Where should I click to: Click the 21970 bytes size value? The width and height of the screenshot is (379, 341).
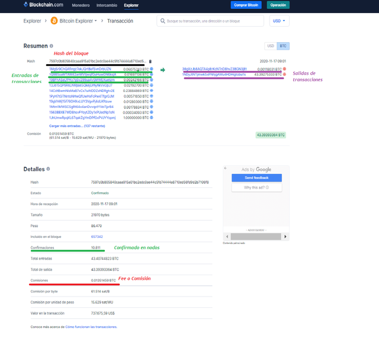(x=100, y=215)
